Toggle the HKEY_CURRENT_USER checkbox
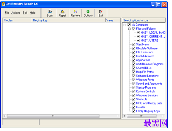Image resolution: width=172 pixels, height=131 pixels. pyautogui.click(x=138, y=37)
